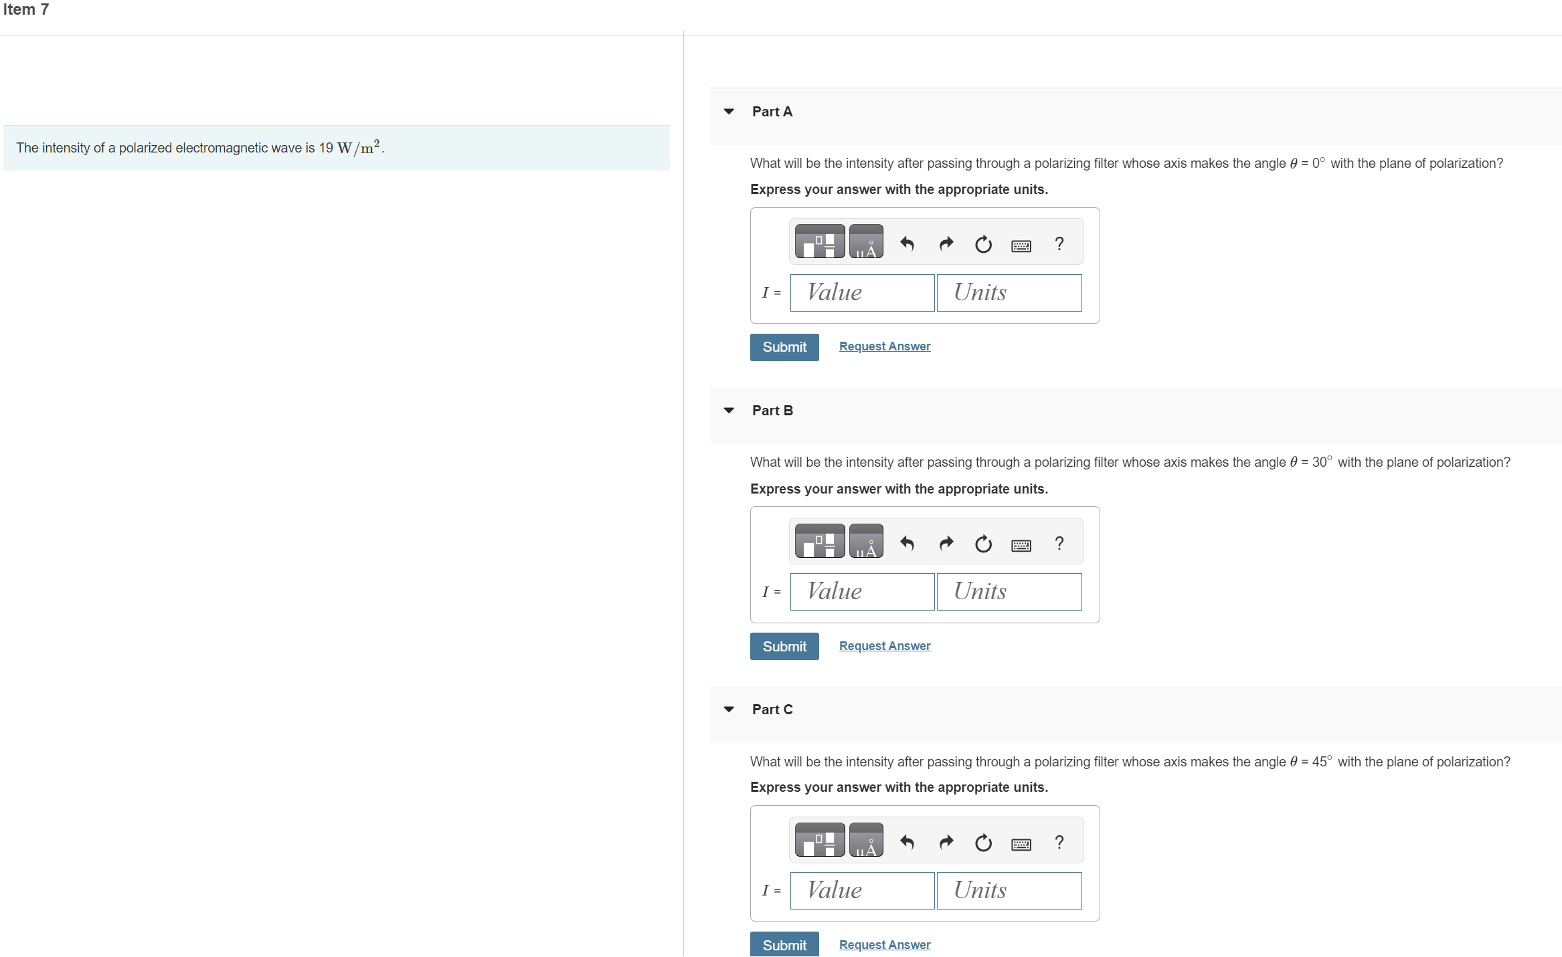The width and height of the screenshot is (1562, 957).
Task: Submit the Part A answer
Action: coord(784,347)
